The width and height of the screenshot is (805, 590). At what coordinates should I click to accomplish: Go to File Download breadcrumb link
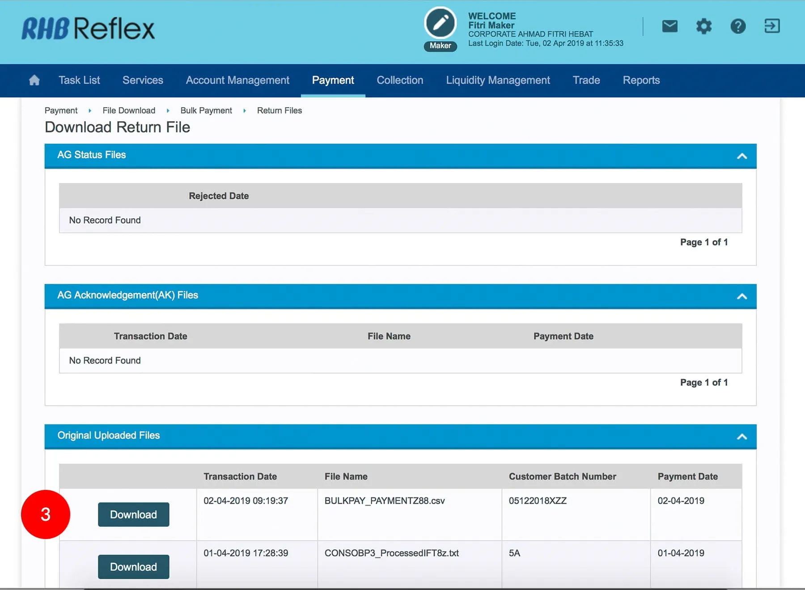[129, 110]
